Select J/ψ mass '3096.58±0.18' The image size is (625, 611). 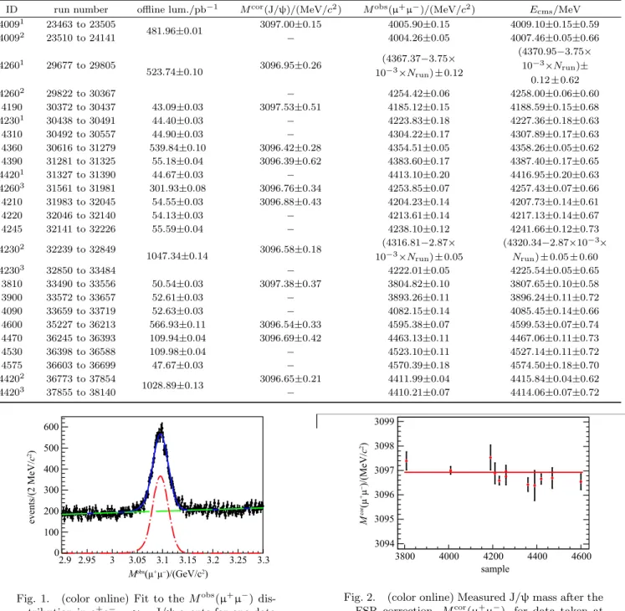290,249
